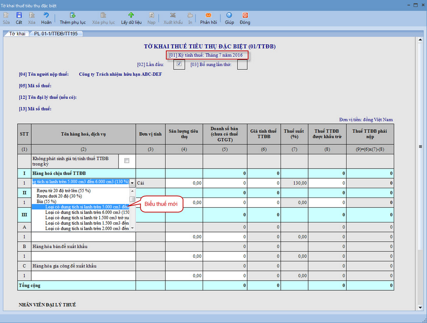The image size is (427, 323).
Task: Click the Cái unit cell in row 1
Action: point(150,183)
